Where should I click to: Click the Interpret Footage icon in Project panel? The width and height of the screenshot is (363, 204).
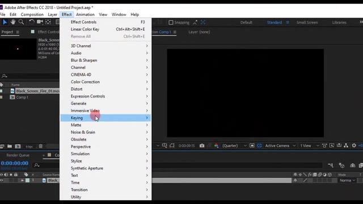tap(2, 146)
